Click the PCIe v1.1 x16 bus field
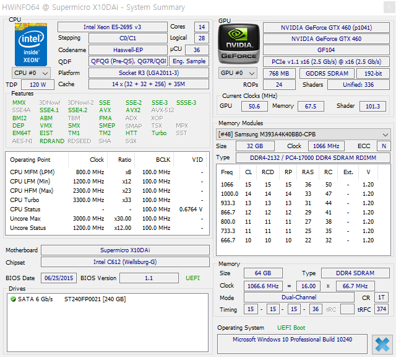396x357 pixels. pyautogui.click(x=326, y=62)
